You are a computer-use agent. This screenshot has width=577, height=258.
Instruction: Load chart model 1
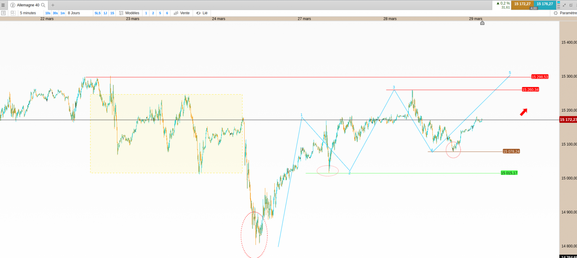click(146, 13)
